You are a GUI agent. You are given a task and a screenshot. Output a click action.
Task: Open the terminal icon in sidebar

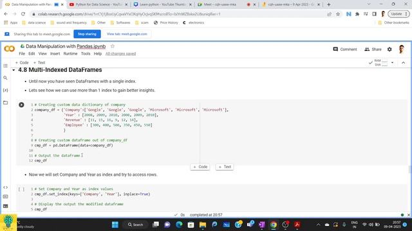(6, 206)
